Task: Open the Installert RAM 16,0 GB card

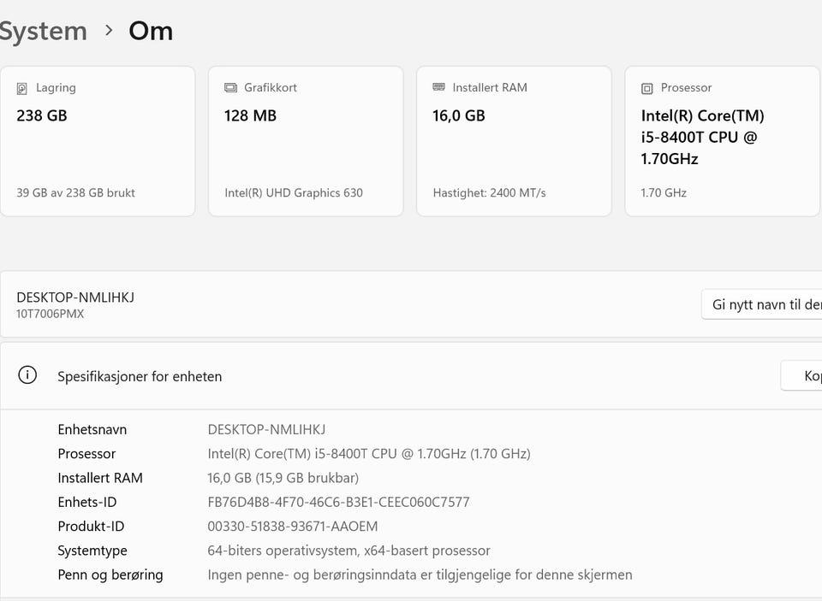Action: 514,141
